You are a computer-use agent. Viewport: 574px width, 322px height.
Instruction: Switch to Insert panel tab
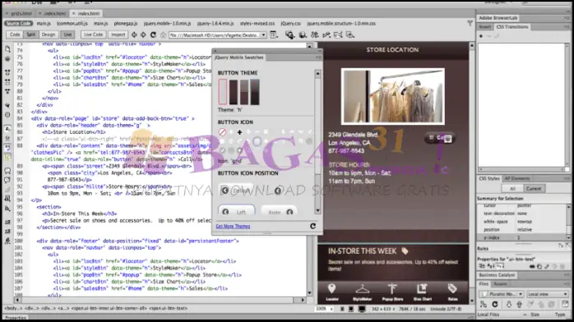485,27
